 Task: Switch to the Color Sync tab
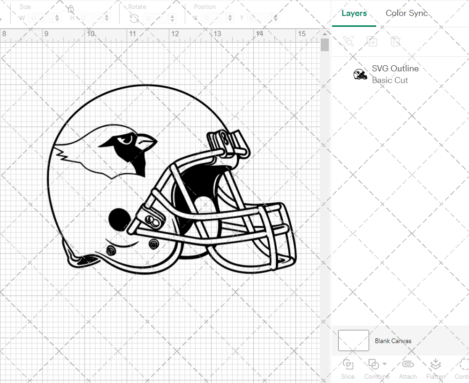(407, 13)
